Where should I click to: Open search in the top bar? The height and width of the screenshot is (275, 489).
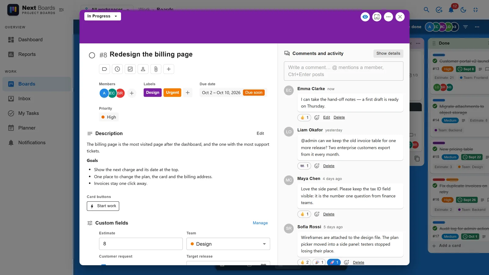pos(427,10)
